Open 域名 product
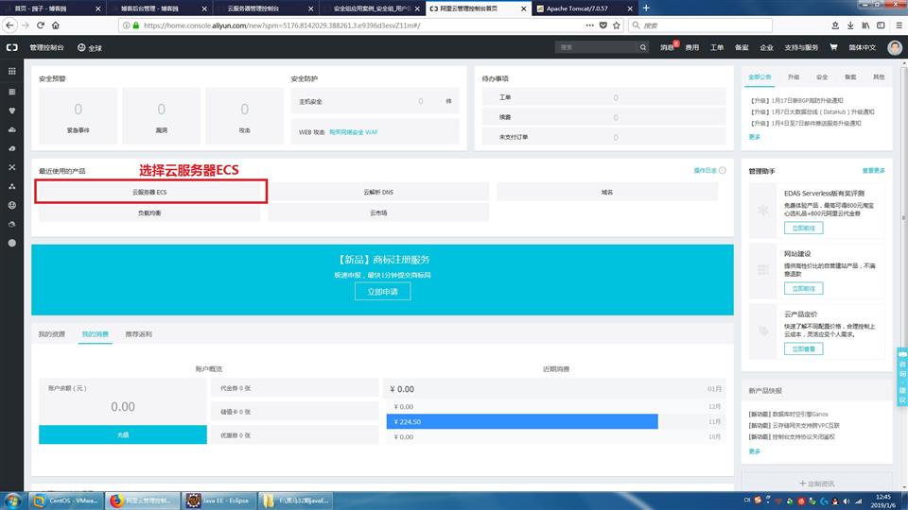The image size is (908, 510). pyautogui.click(x=607, y=192)
